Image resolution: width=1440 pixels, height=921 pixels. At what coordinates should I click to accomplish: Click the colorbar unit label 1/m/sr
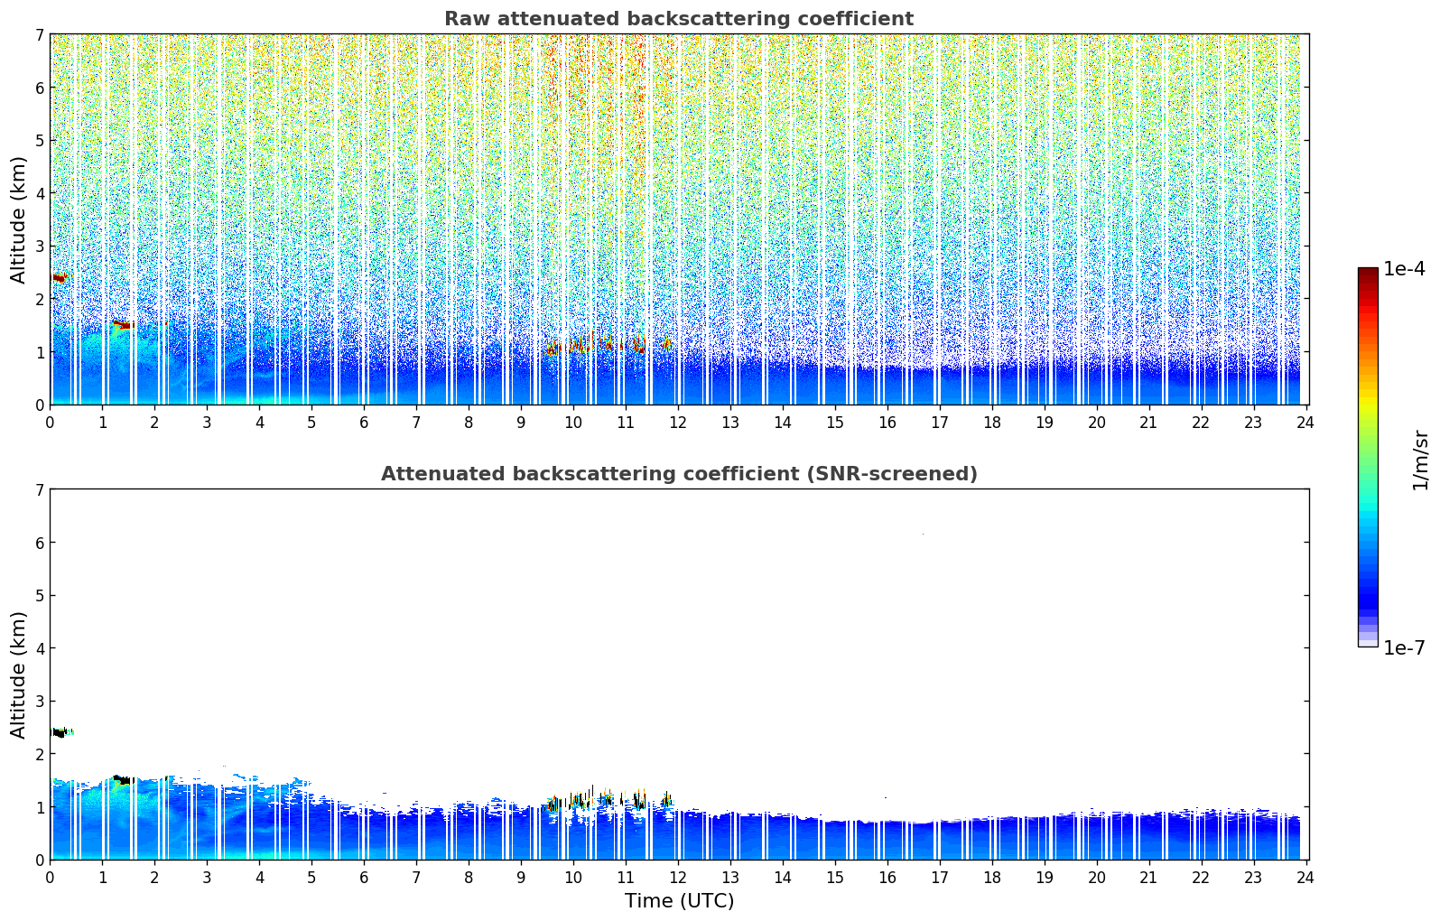[1421, 460]
